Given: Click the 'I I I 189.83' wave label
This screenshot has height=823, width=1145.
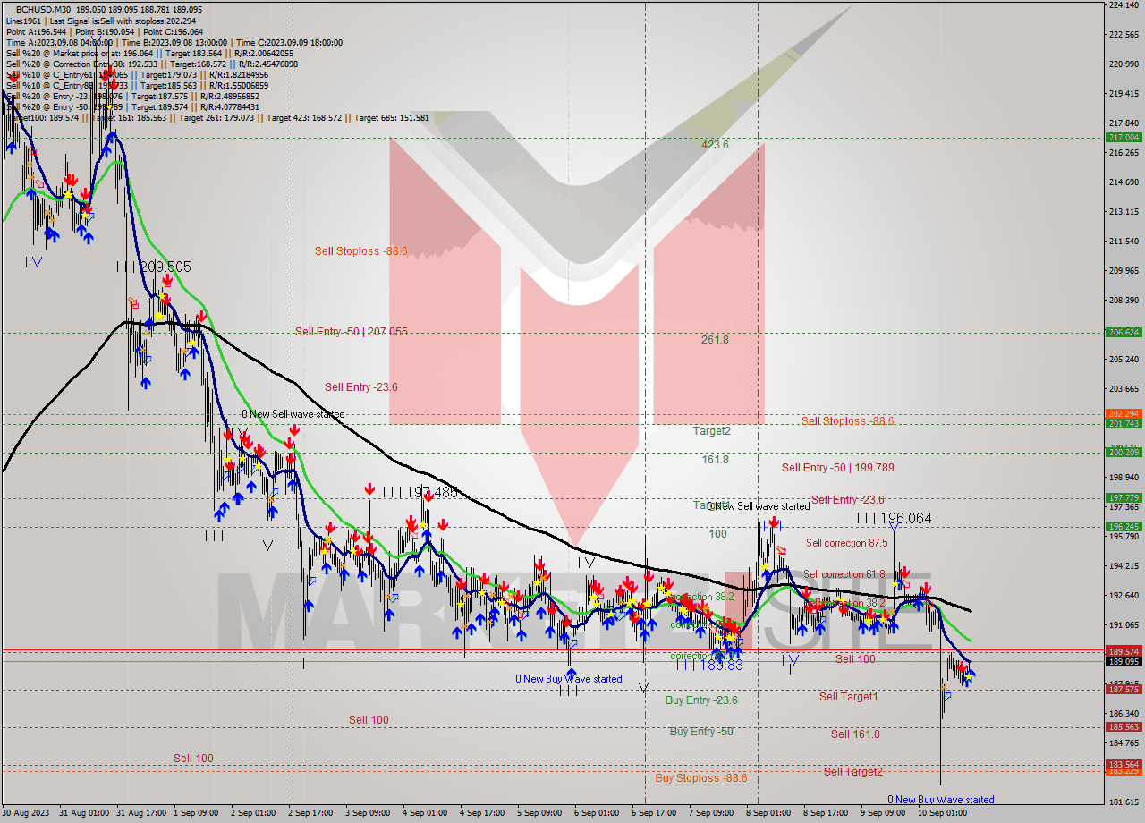Looking at the screenshot, I should [709, 665].
